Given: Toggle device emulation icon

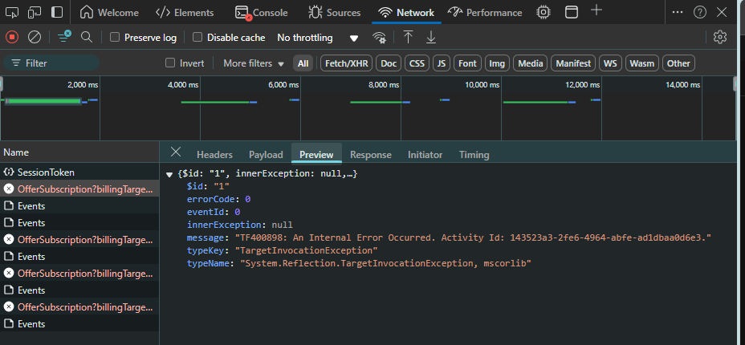Looking at the screenshot, I should [35, 12].
